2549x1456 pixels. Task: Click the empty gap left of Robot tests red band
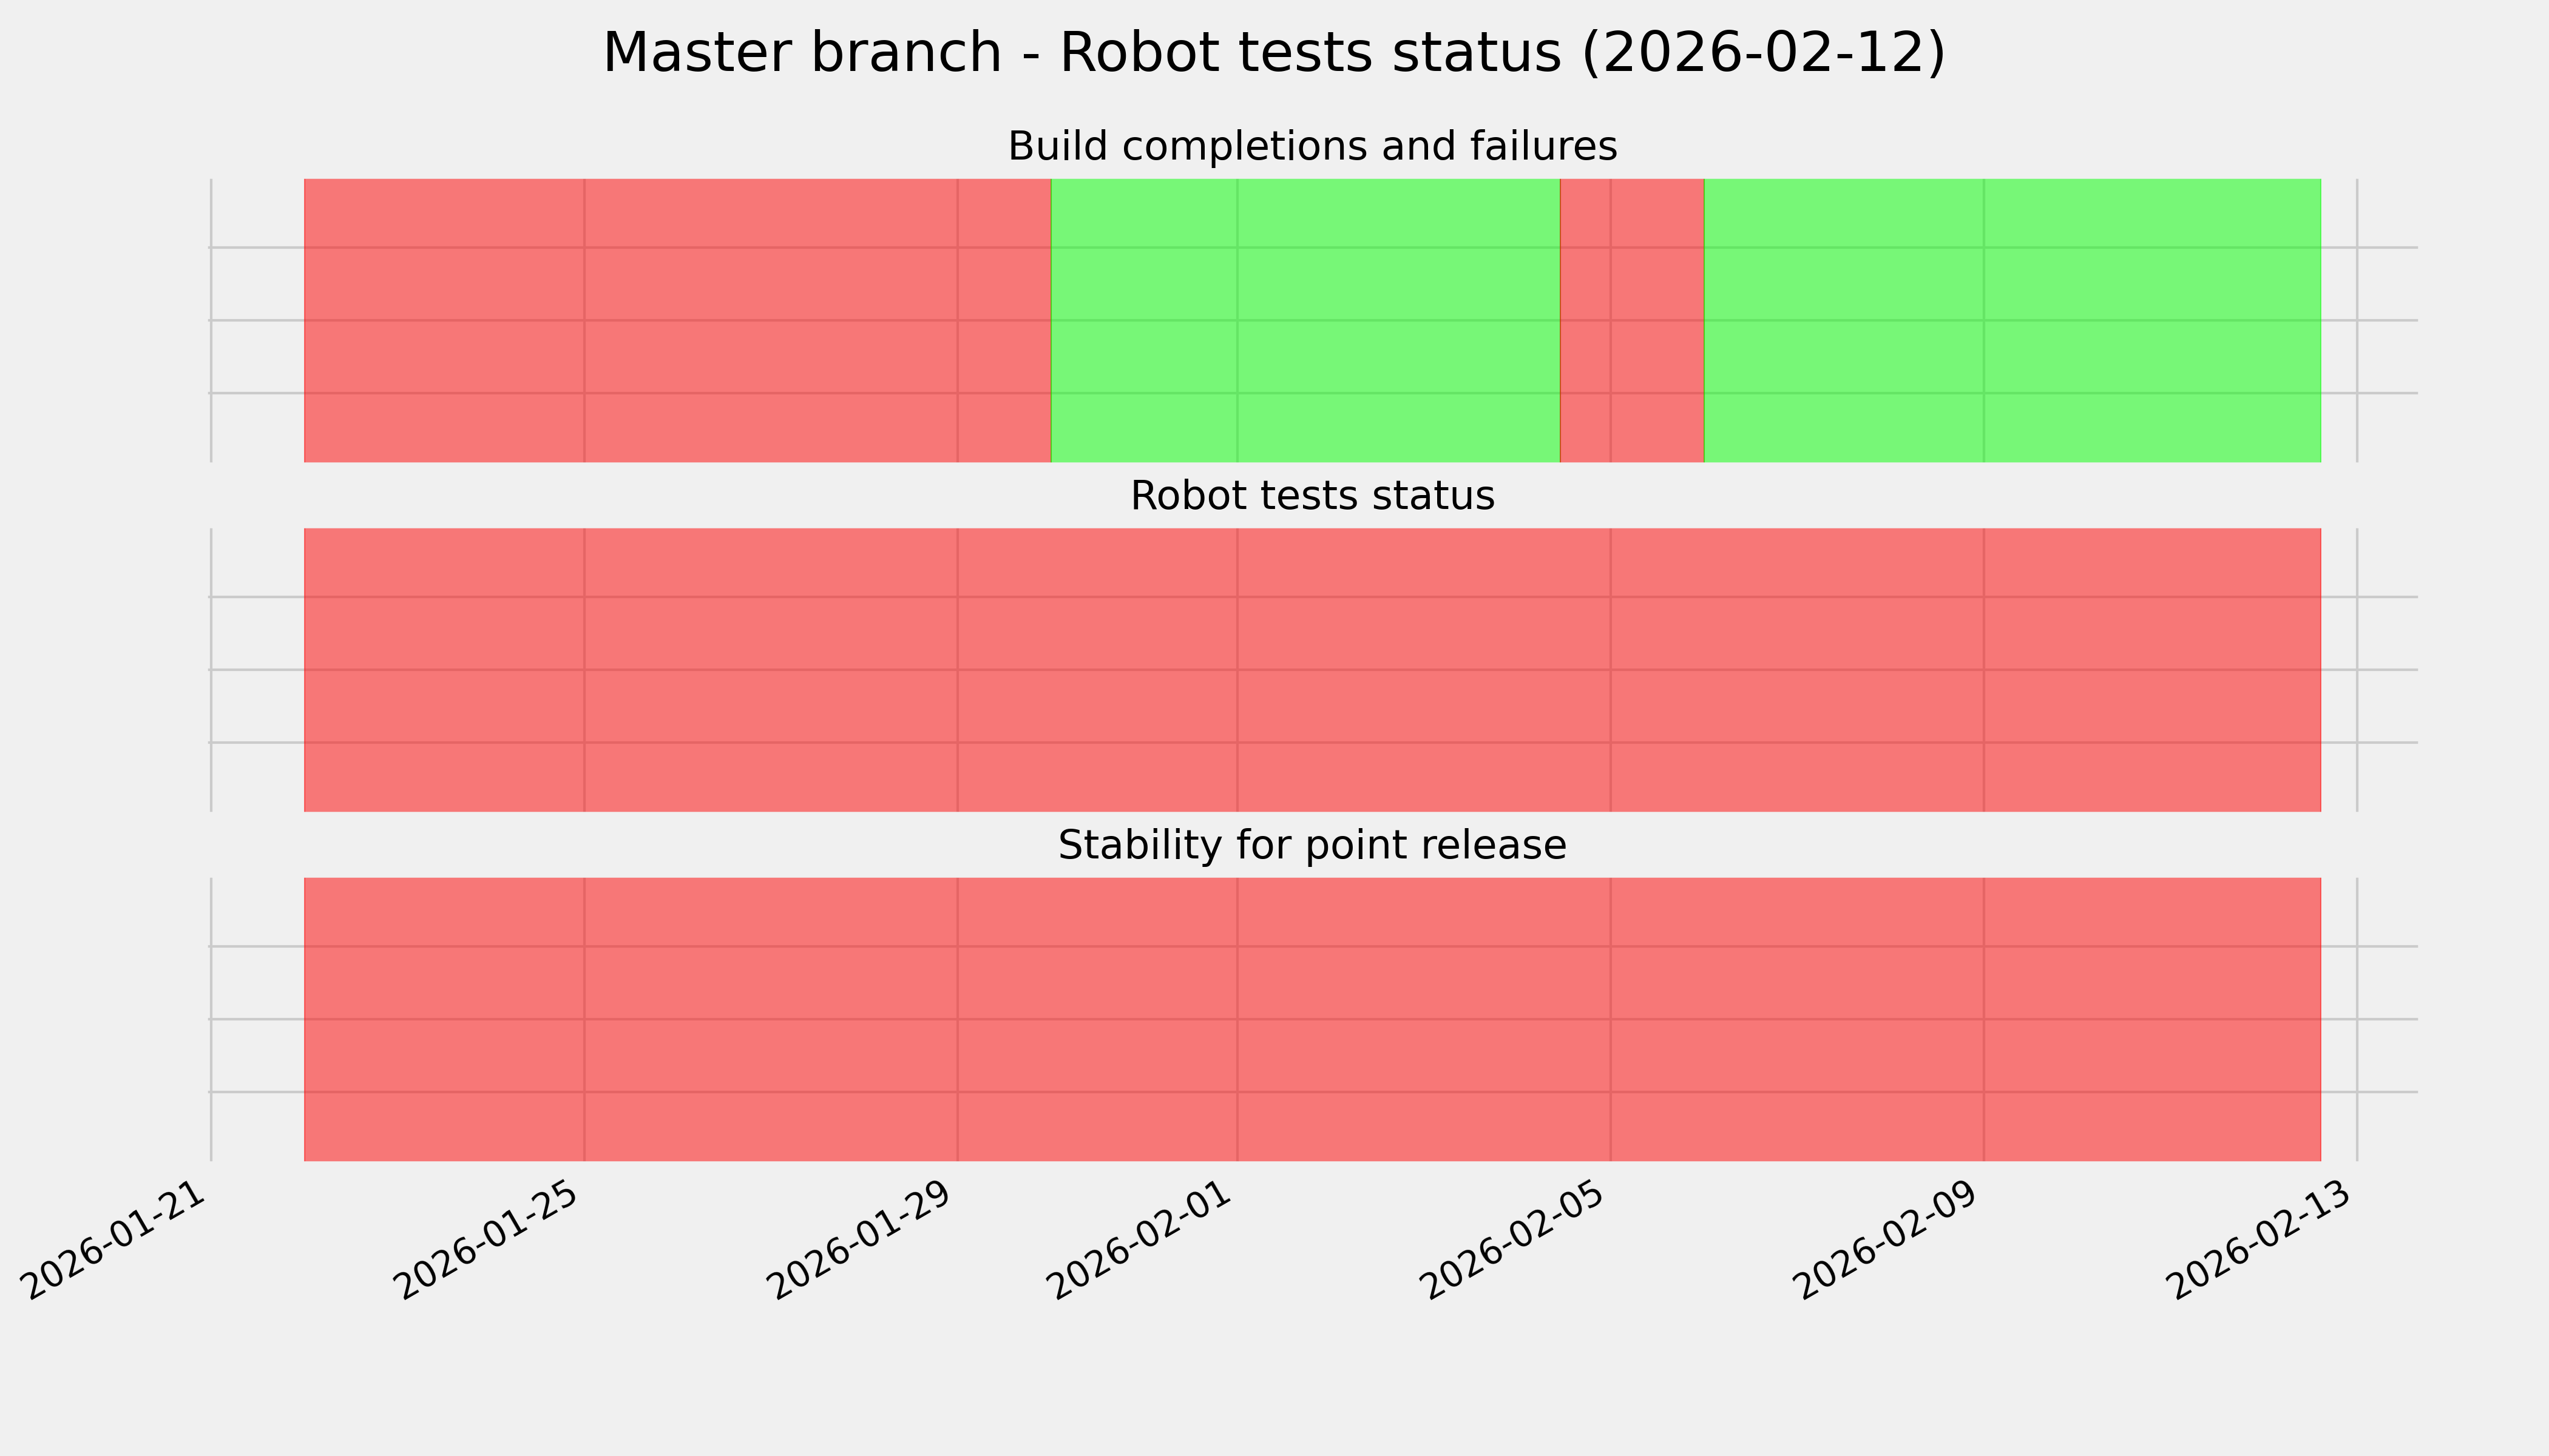(257, 670)
